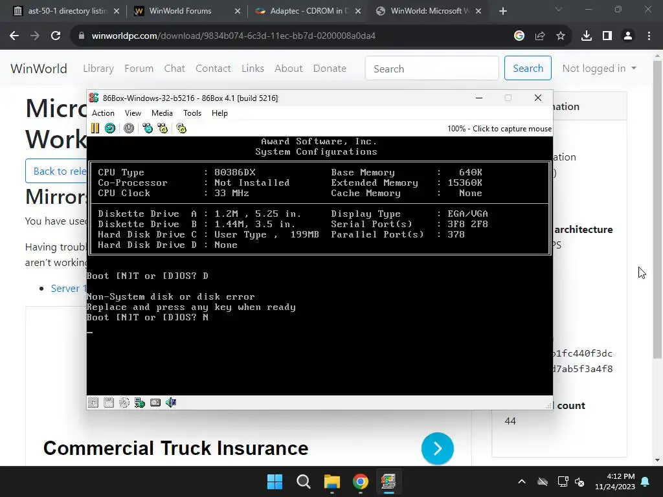Viewport: 663px width, 497px height.
Task: Click the Server 1 mirror link
Action: pyautogui.click(x=68, y=289)
